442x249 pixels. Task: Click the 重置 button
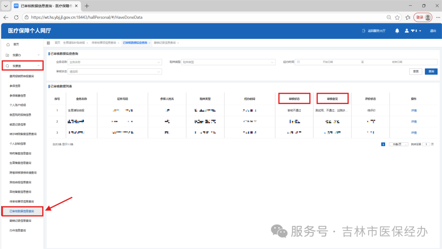point(415,72)
